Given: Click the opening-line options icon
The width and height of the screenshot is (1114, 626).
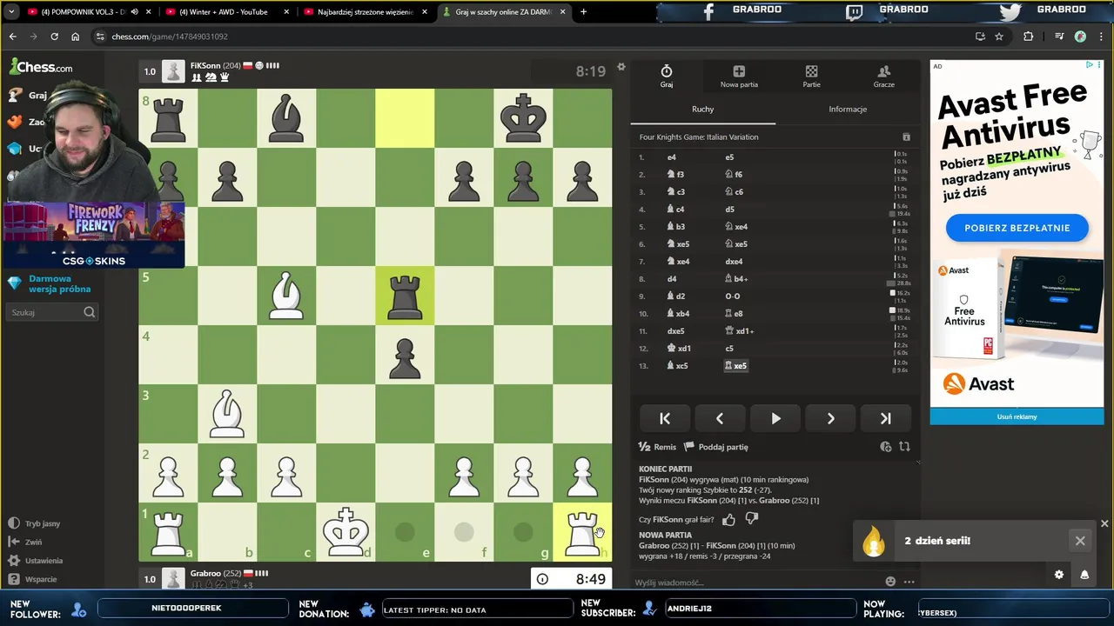Looking at the screenshot, I should (x=906, y=137).
